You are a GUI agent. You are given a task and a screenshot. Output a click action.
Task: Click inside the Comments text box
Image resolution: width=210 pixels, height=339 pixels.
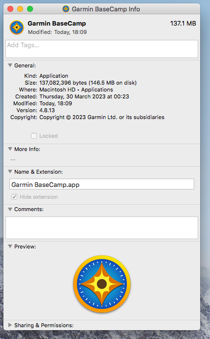(x=102, y=228)
